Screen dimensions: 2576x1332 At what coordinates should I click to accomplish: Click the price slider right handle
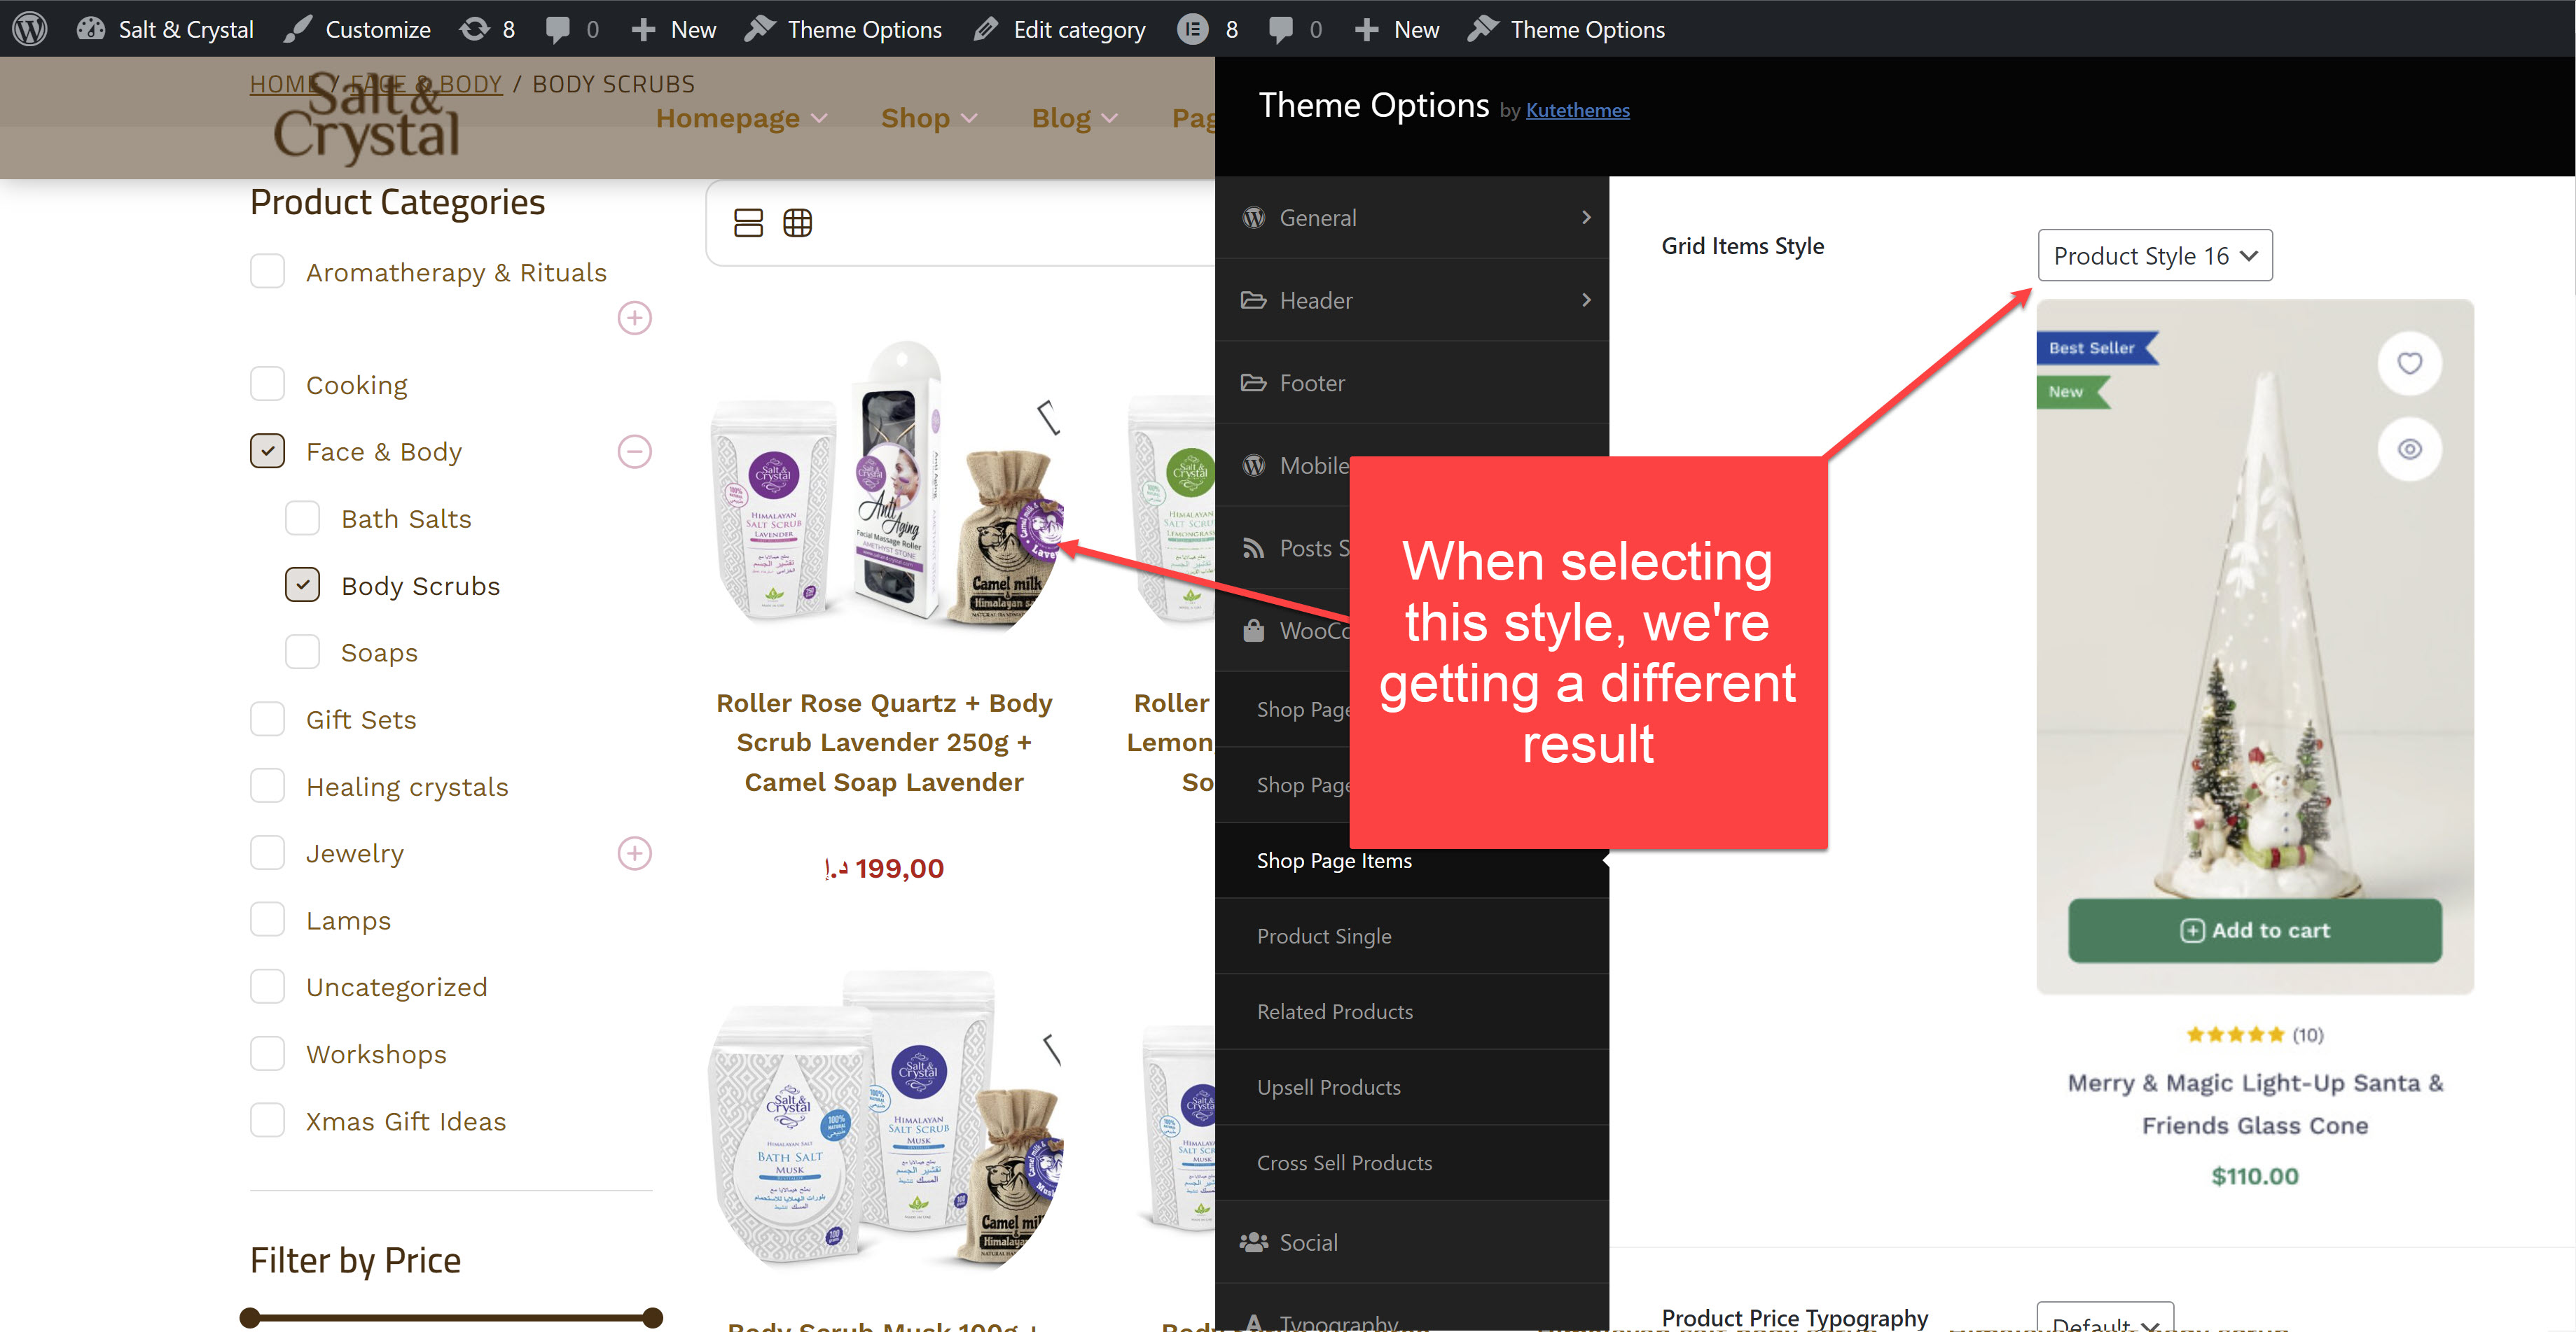652,1317
